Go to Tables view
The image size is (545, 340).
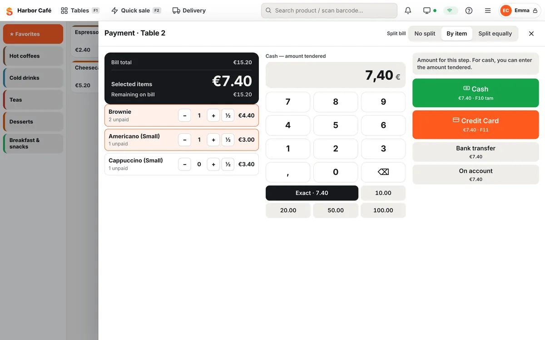(x=80, y=10)
